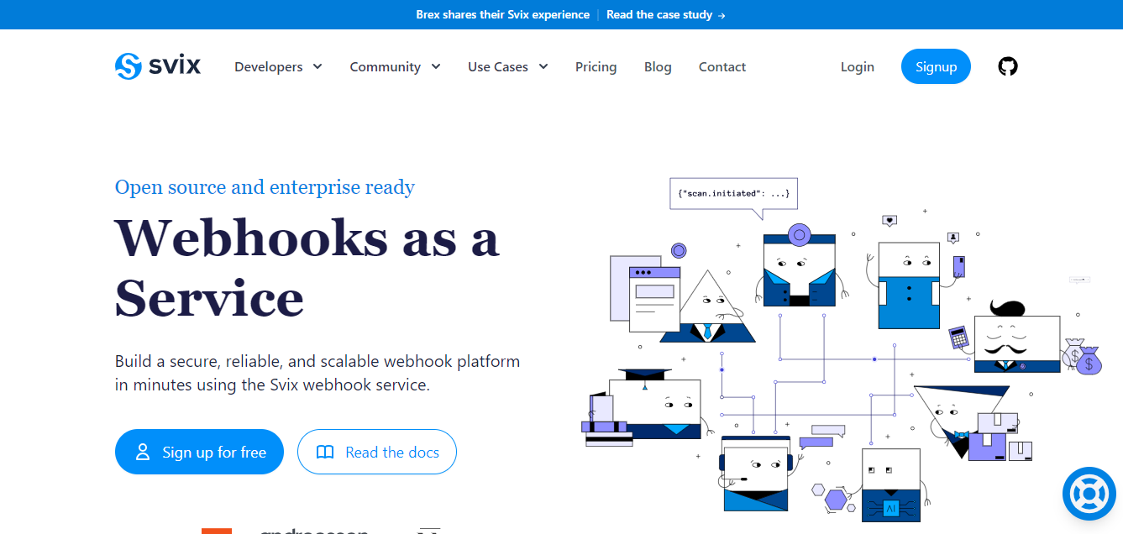
Task: Open the Blog page
Action: click(658, 66)
